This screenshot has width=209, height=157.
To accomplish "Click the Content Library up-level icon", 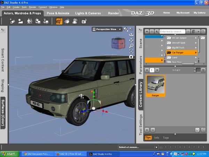I will 157,31.
